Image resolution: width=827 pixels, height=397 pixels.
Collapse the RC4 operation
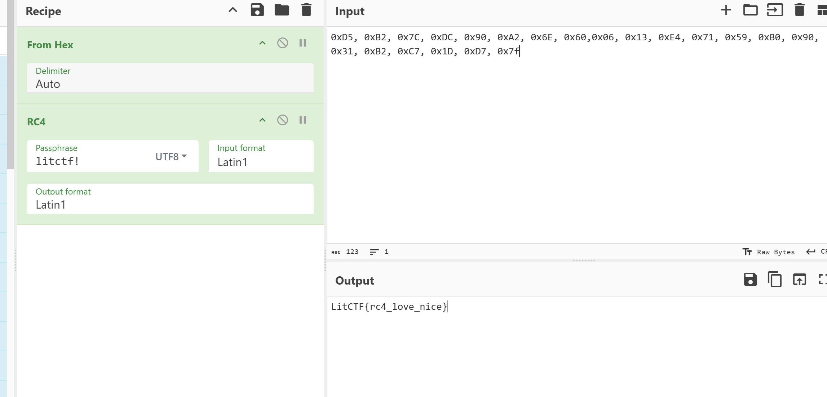pyautogui.click(x=262, y=120)
